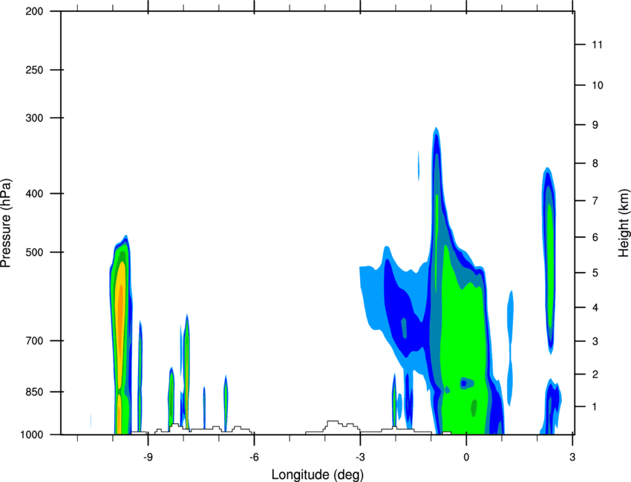Pick the 9 km height label
Viewport: 631px width, 482px height.
[x=595, y=125]
